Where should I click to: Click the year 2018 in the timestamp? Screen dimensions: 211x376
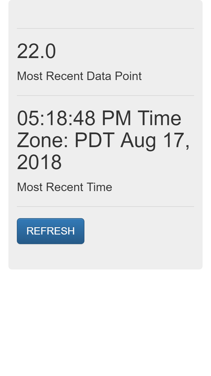point(39,161)
